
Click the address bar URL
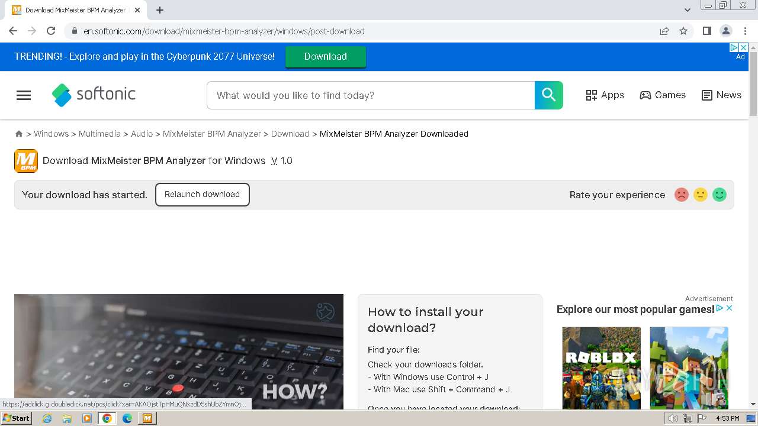224,31
